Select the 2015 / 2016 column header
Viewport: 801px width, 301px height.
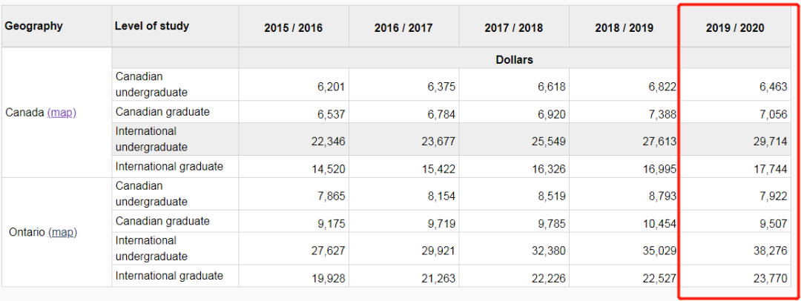pyautogui.click(x=293, y=28)
